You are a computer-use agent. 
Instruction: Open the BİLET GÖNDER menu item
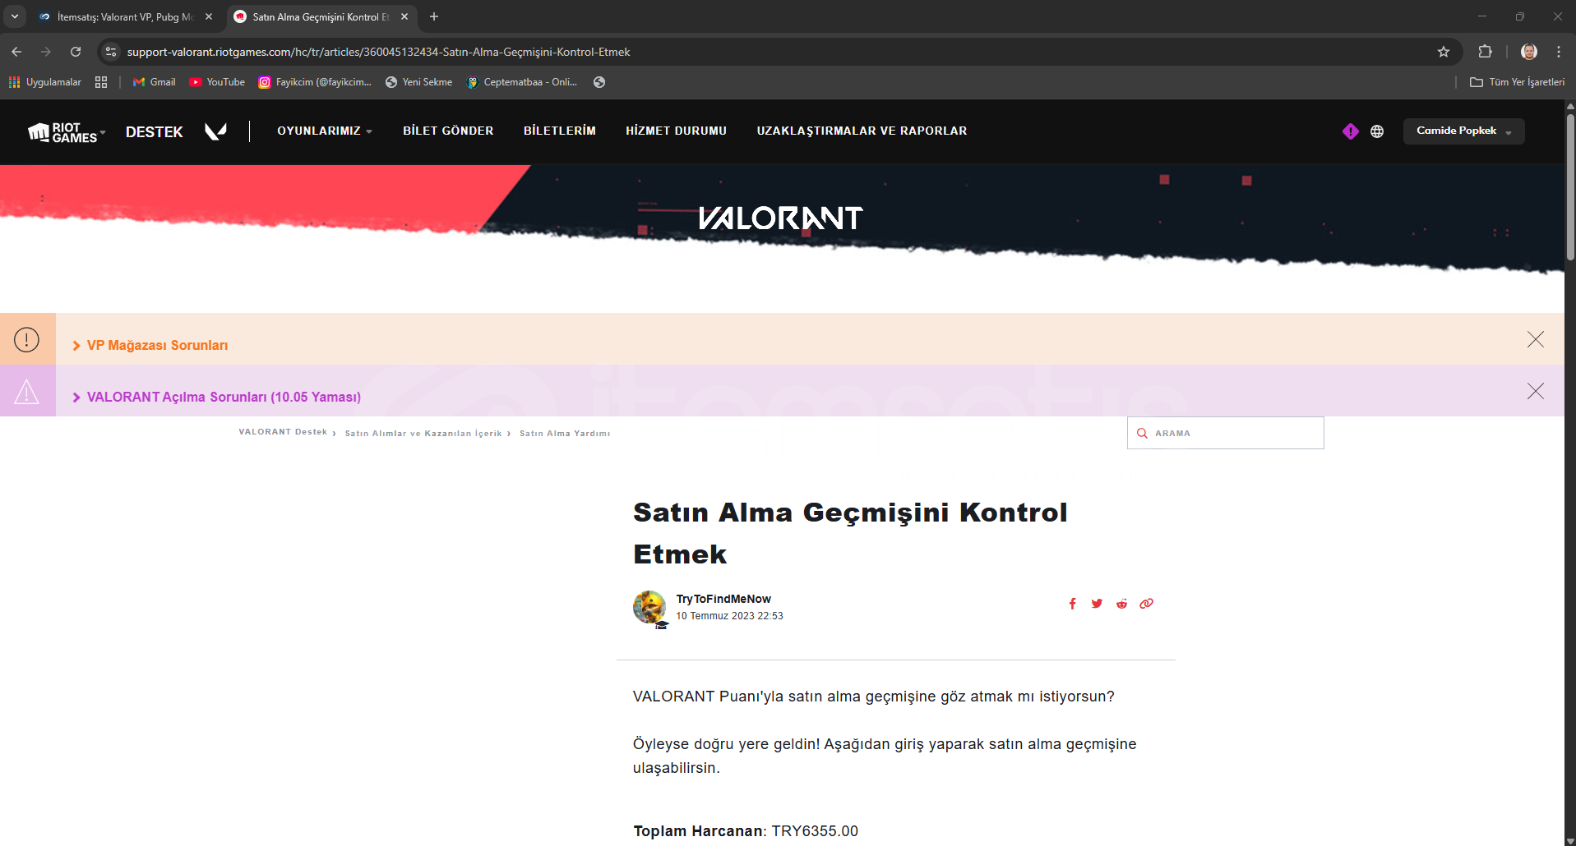click(x=448, y=131)
